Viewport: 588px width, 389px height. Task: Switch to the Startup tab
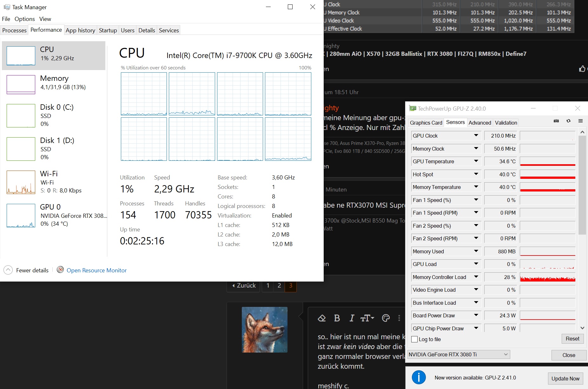click(108, 30)
